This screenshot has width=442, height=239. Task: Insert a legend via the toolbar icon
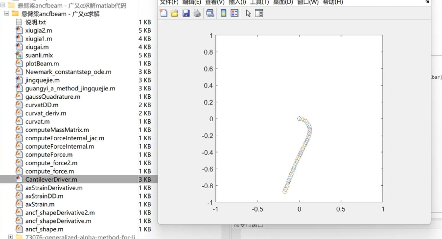tap(234, 13)
